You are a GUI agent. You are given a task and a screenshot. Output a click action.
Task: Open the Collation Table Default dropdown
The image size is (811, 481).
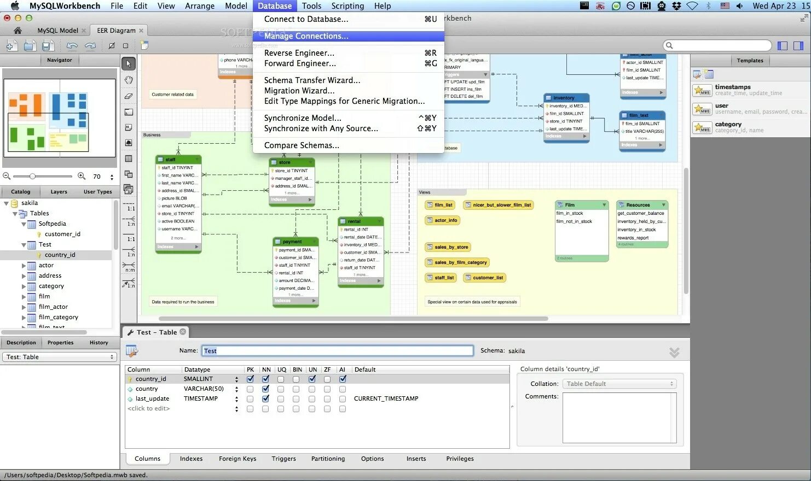(619, 384)
